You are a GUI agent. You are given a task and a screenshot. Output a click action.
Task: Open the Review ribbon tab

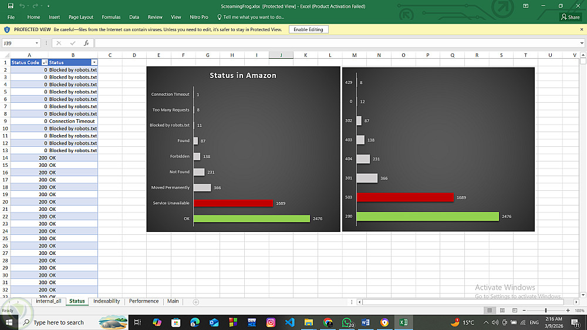pyautogui.click(x=155, y=17)
